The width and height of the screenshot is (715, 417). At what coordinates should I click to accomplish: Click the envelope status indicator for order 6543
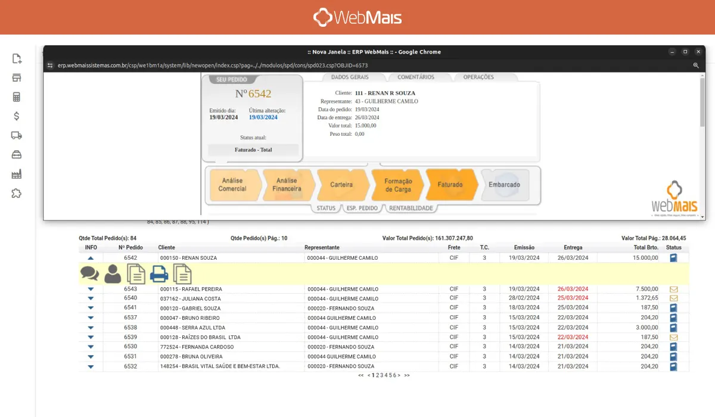[673, 288]
